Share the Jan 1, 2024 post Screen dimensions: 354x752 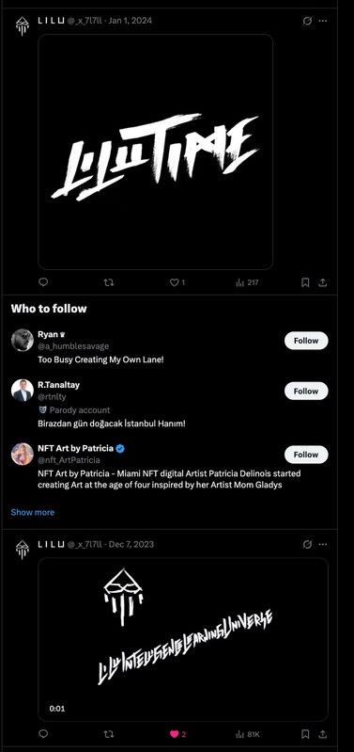pyautogui.click(x=323, y=282)
